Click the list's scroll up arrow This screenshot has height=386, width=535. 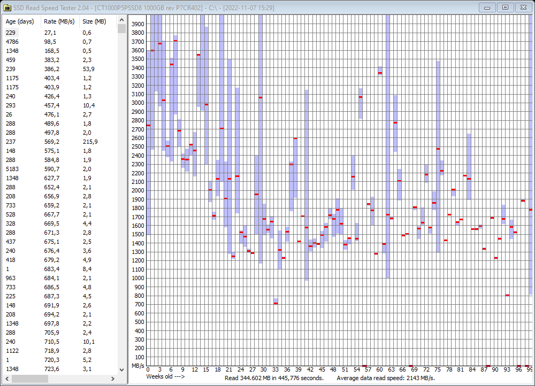pos(121,20)
